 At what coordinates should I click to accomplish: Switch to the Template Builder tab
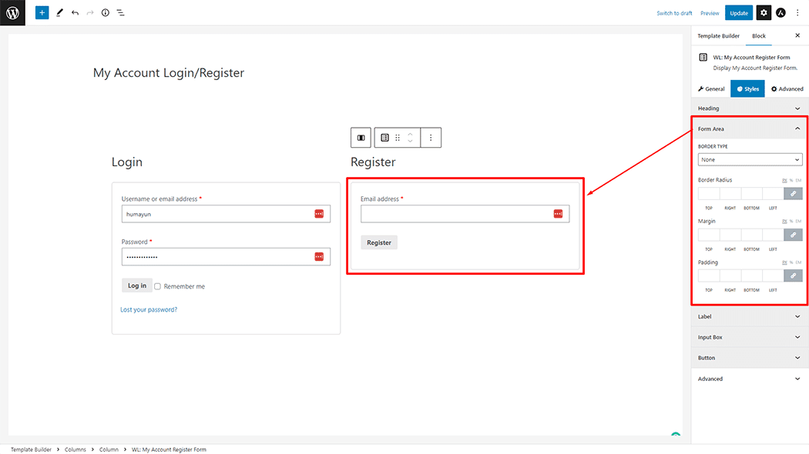(x=717, y=35)
